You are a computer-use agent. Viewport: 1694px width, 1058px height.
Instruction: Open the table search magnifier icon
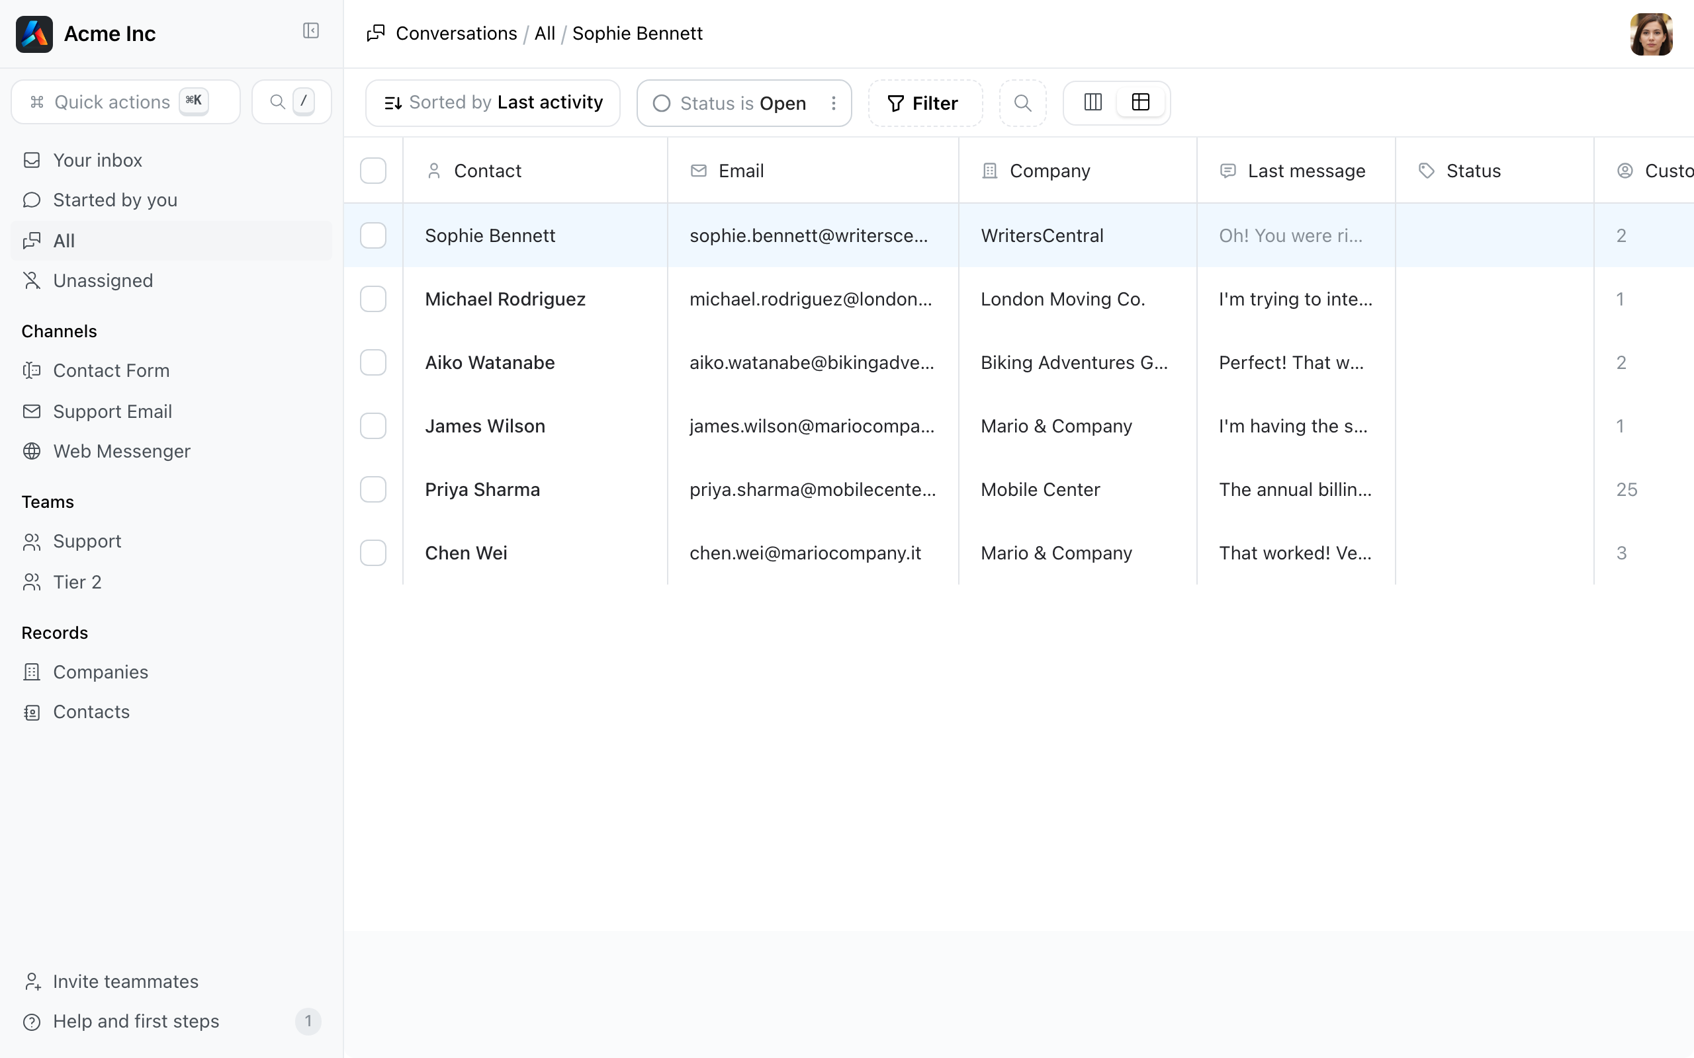(x=1023, y=103)
